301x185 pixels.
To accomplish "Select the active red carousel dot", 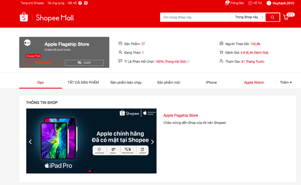I will (90, 171).
